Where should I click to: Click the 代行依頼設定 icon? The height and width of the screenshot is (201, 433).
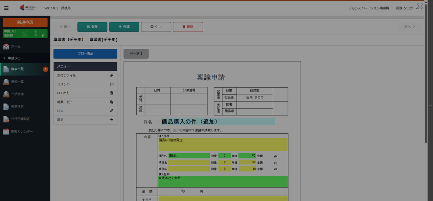[x=6, y=119]
